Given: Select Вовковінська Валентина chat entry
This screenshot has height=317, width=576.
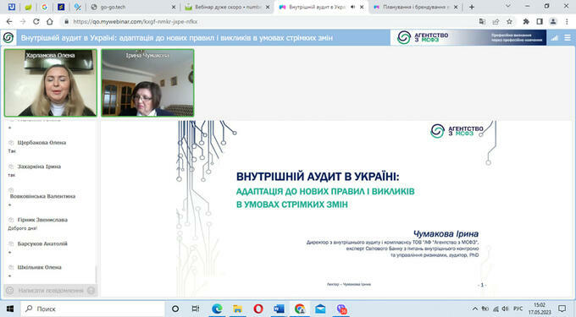Looking at the screenshot, I should [x=42, y=196].
